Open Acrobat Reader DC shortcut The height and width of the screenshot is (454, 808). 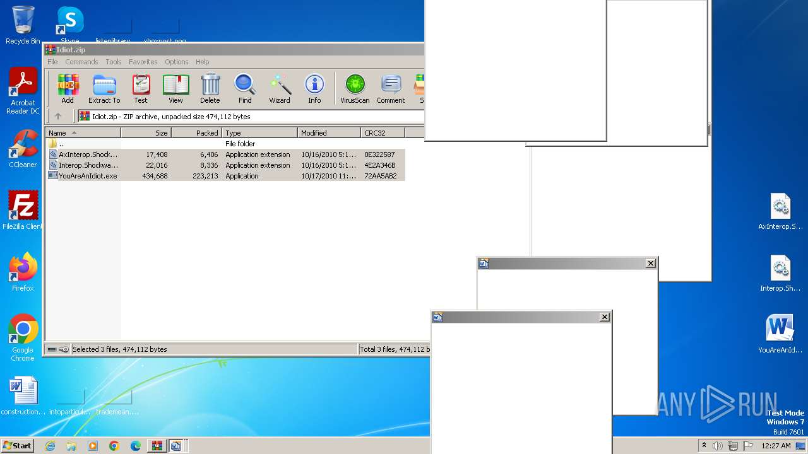point(23,91)
